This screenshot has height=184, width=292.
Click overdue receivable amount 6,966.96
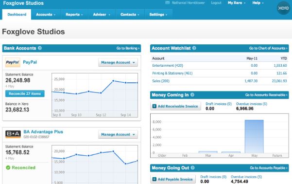click(x=245, y=109)
